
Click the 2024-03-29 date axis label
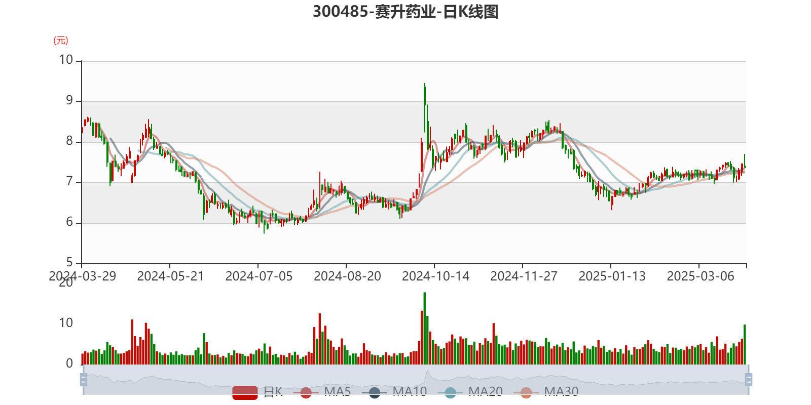pyautogui.click(x=82, y=276)
